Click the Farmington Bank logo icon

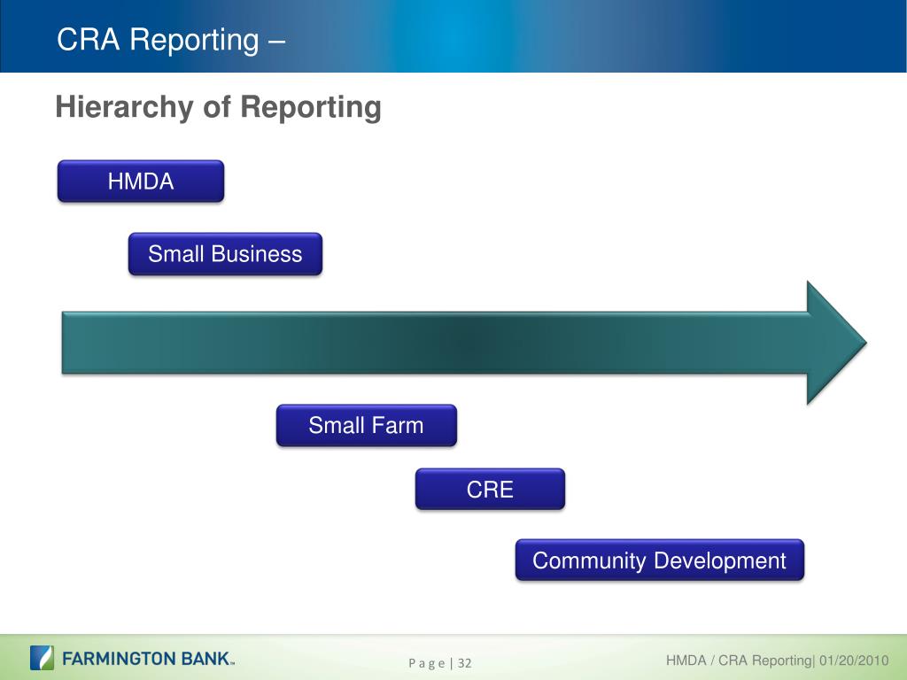(42, 658)
